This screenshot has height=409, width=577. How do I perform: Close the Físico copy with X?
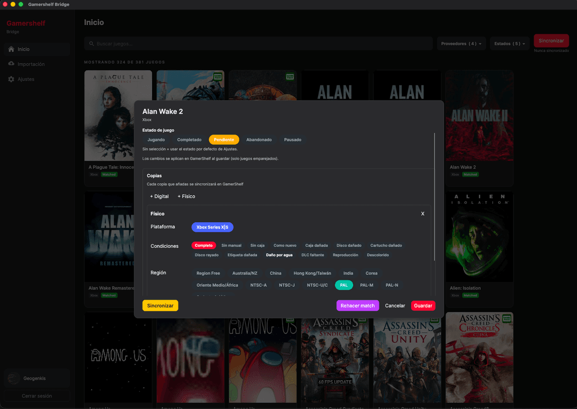click(x=423, y=214)
